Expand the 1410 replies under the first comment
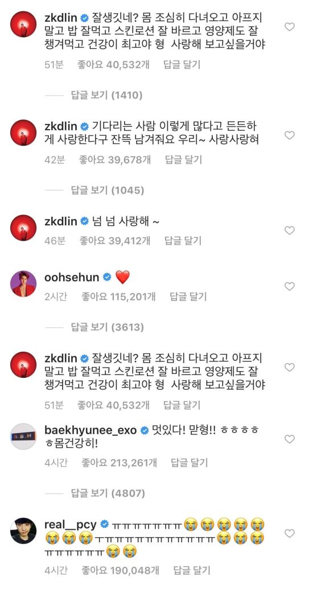 [107, 95]
